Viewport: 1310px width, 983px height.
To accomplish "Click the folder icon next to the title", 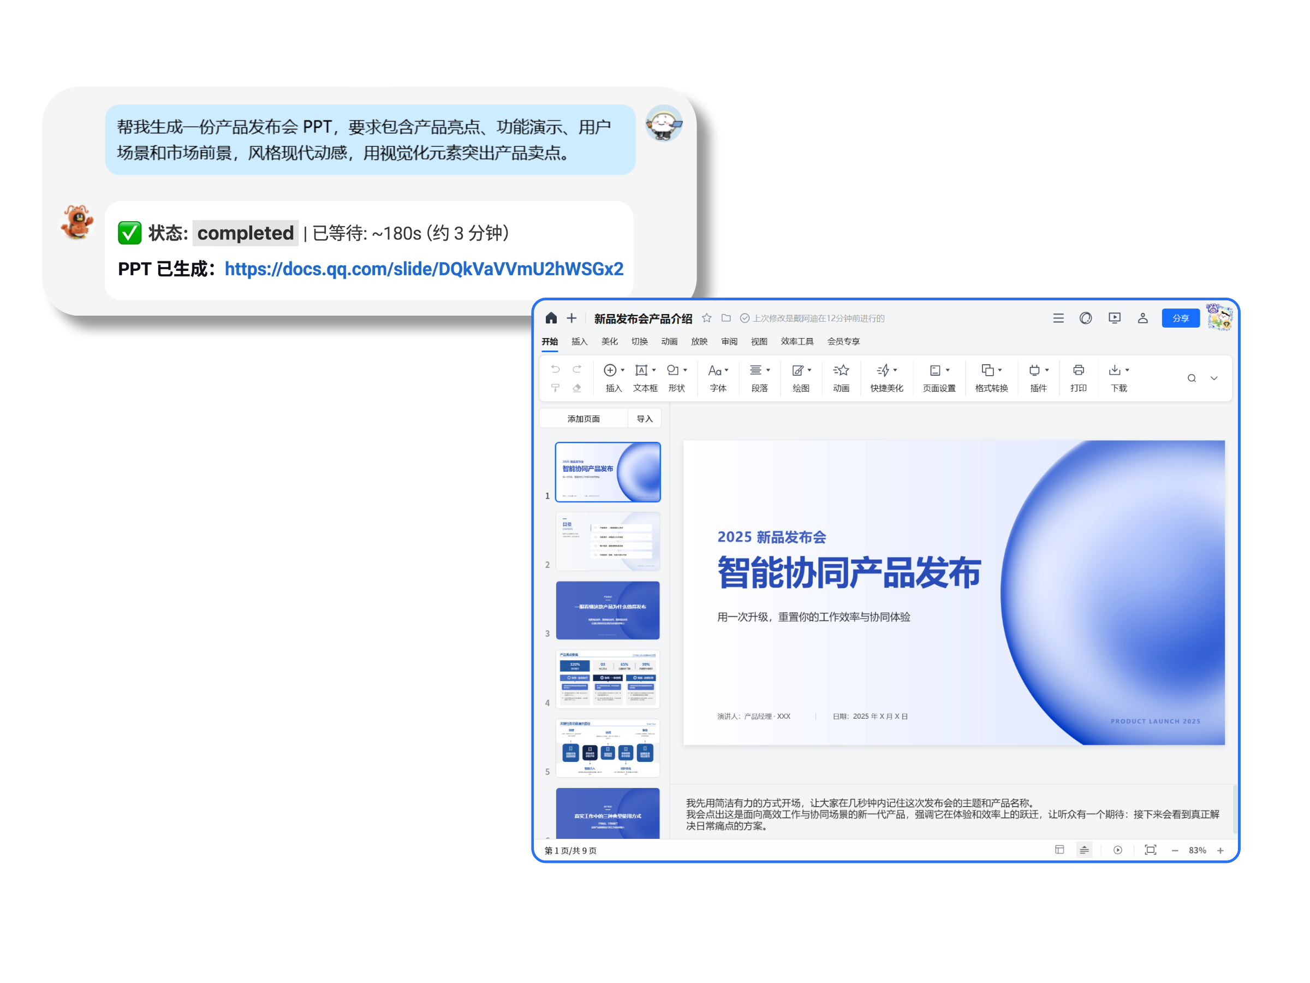I will coord(726,318).
